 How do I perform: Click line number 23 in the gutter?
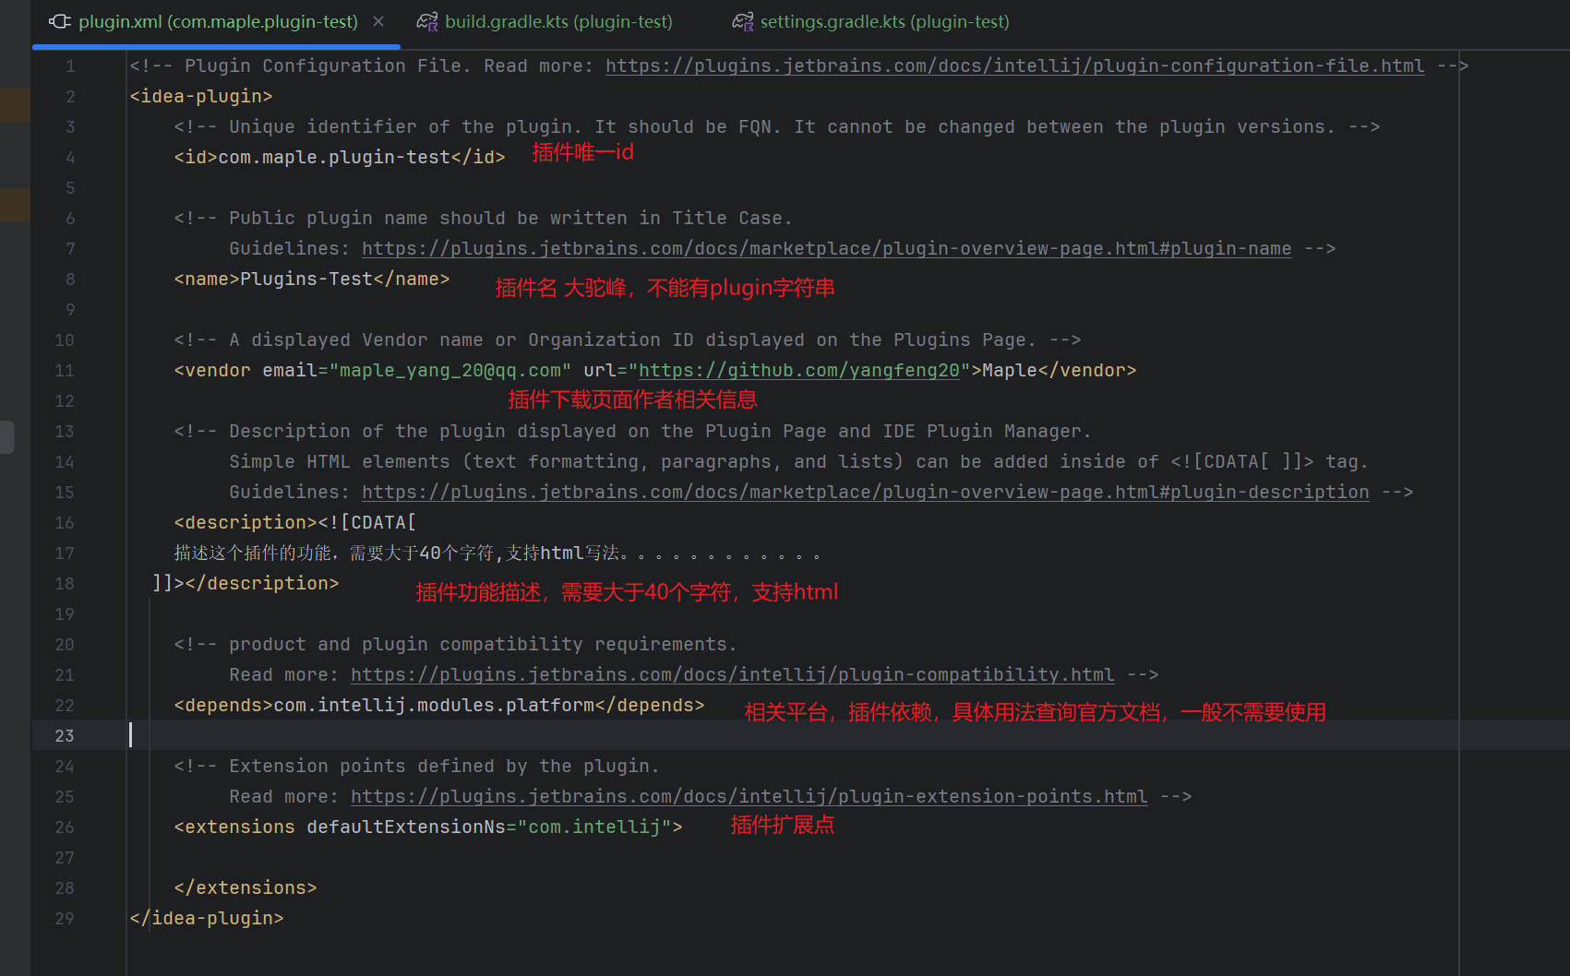64,735
